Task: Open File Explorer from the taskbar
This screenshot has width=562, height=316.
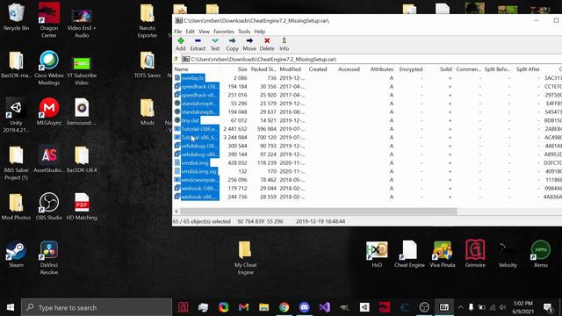Action: coord(263,307)
